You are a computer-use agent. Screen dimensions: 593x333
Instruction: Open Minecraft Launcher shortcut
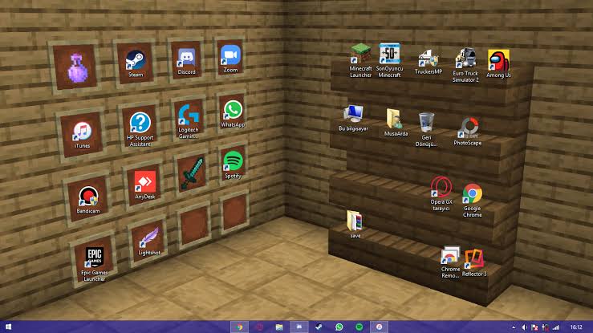point(360,60)
